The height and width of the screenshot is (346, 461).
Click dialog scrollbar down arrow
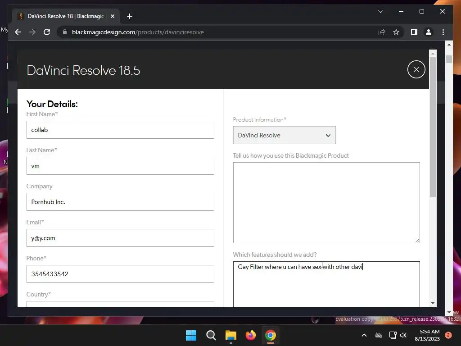[x=433, y=303]
